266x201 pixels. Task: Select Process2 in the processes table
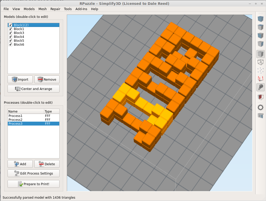pyautogui.click(x=34, y=120)
